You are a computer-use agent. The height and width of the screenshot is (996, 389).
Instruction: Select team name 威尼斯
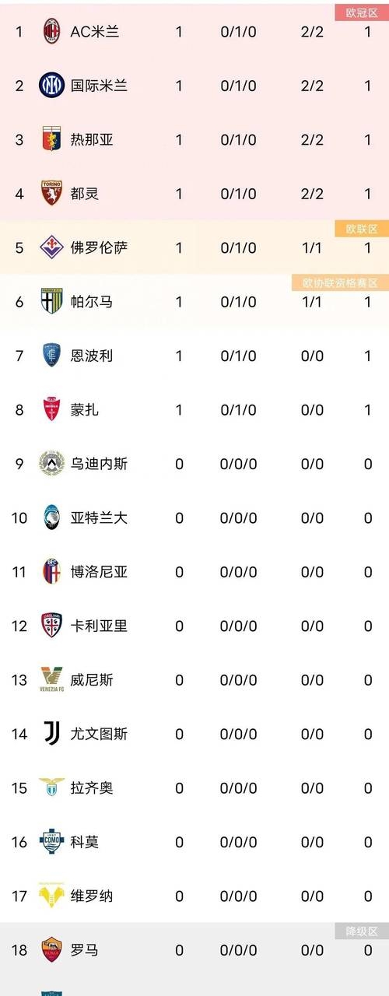tap(92, 679)
